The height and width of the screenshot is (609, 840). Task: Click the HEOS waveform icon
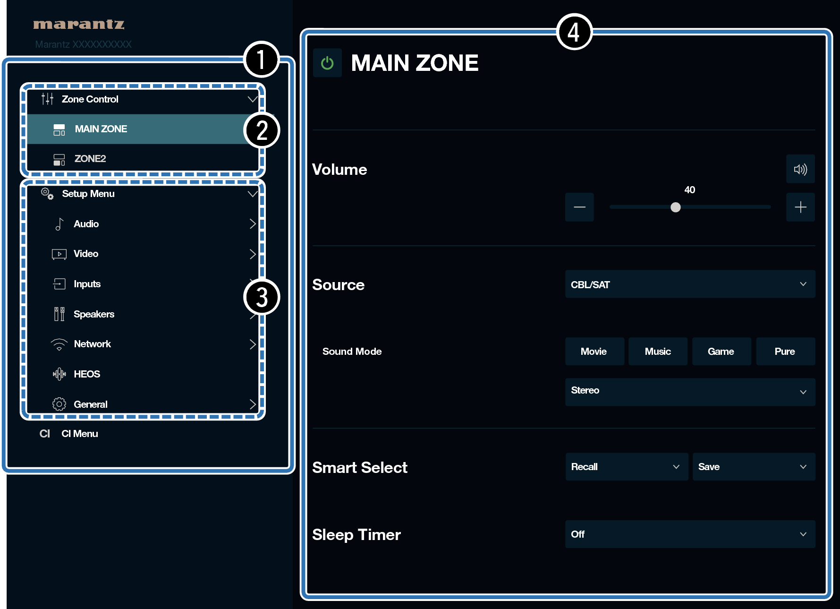[x=59, y=374]
